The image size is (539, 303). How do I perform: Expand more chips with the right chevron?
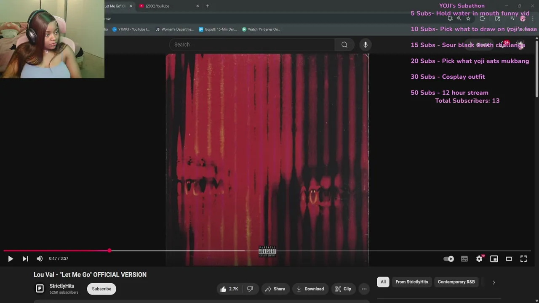point(494,282)
